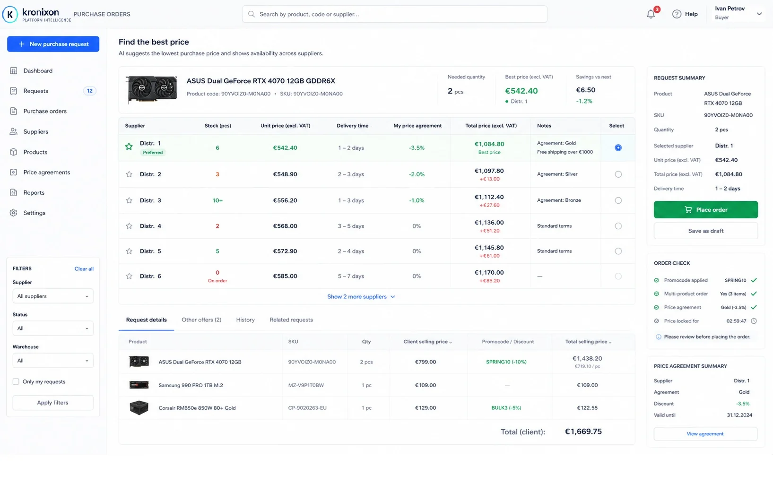Select the Distr. 1 supplier radio button
Viewport: 773px width, 484px height.
pyautogui.click(x=618, y=148)
